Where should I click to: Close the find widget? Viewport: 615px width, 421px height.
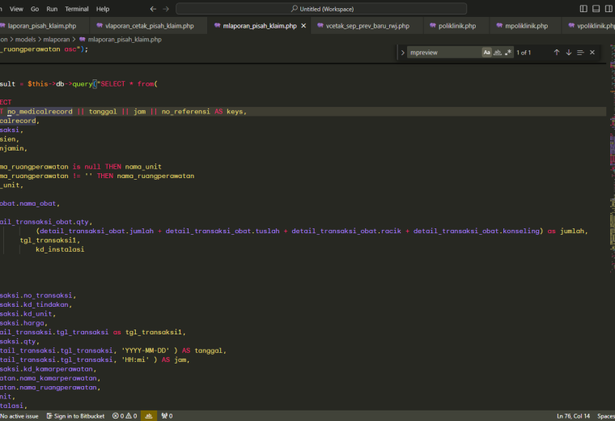click(592, 52)
